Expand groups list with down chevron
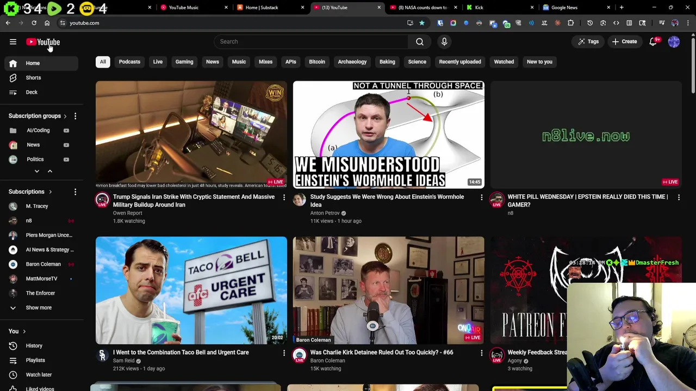The width and height of the screenshot is (696, 391). click(x=37, y=171)
